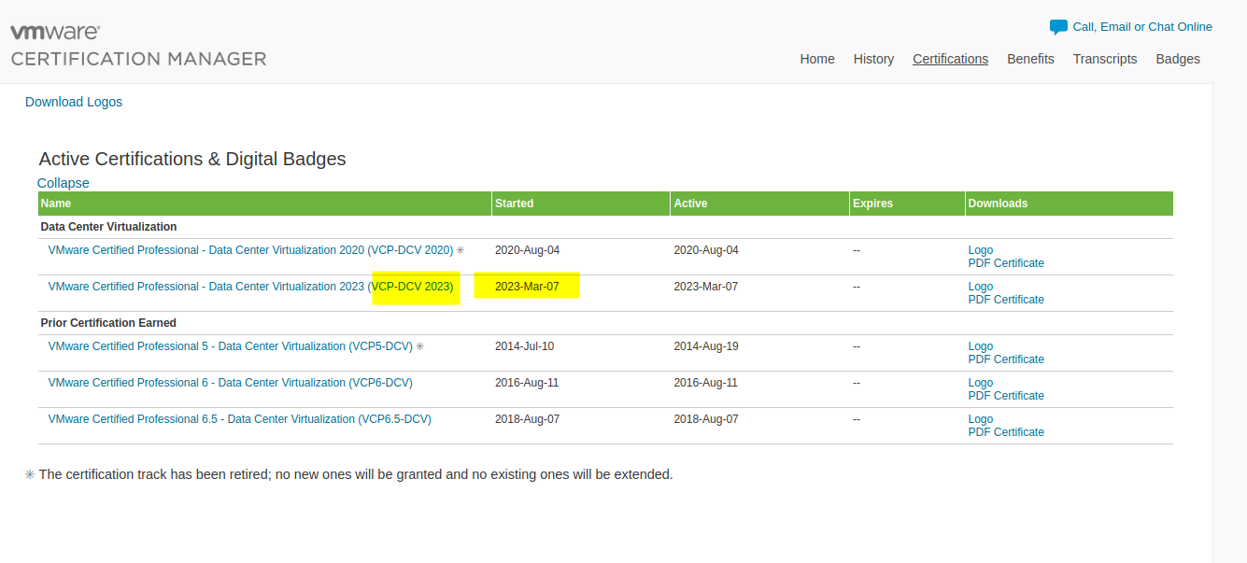The width and height of the screenshot is (1247, 563).
Task: Click the Name column header
Action: click(264, 204)
